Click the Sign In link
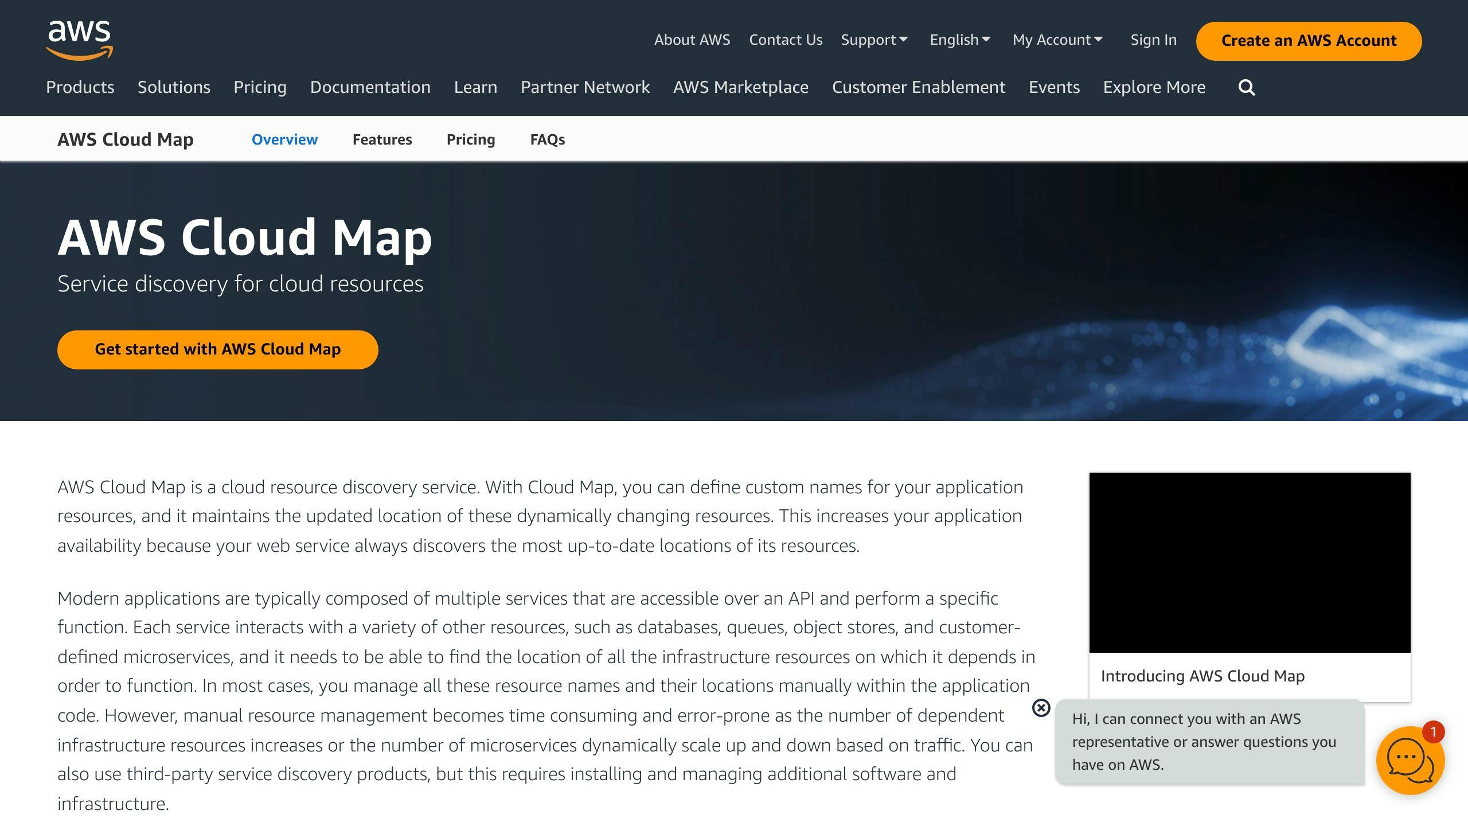The height and width of the screenshot is (826, 1468). tap(1153, 40)
